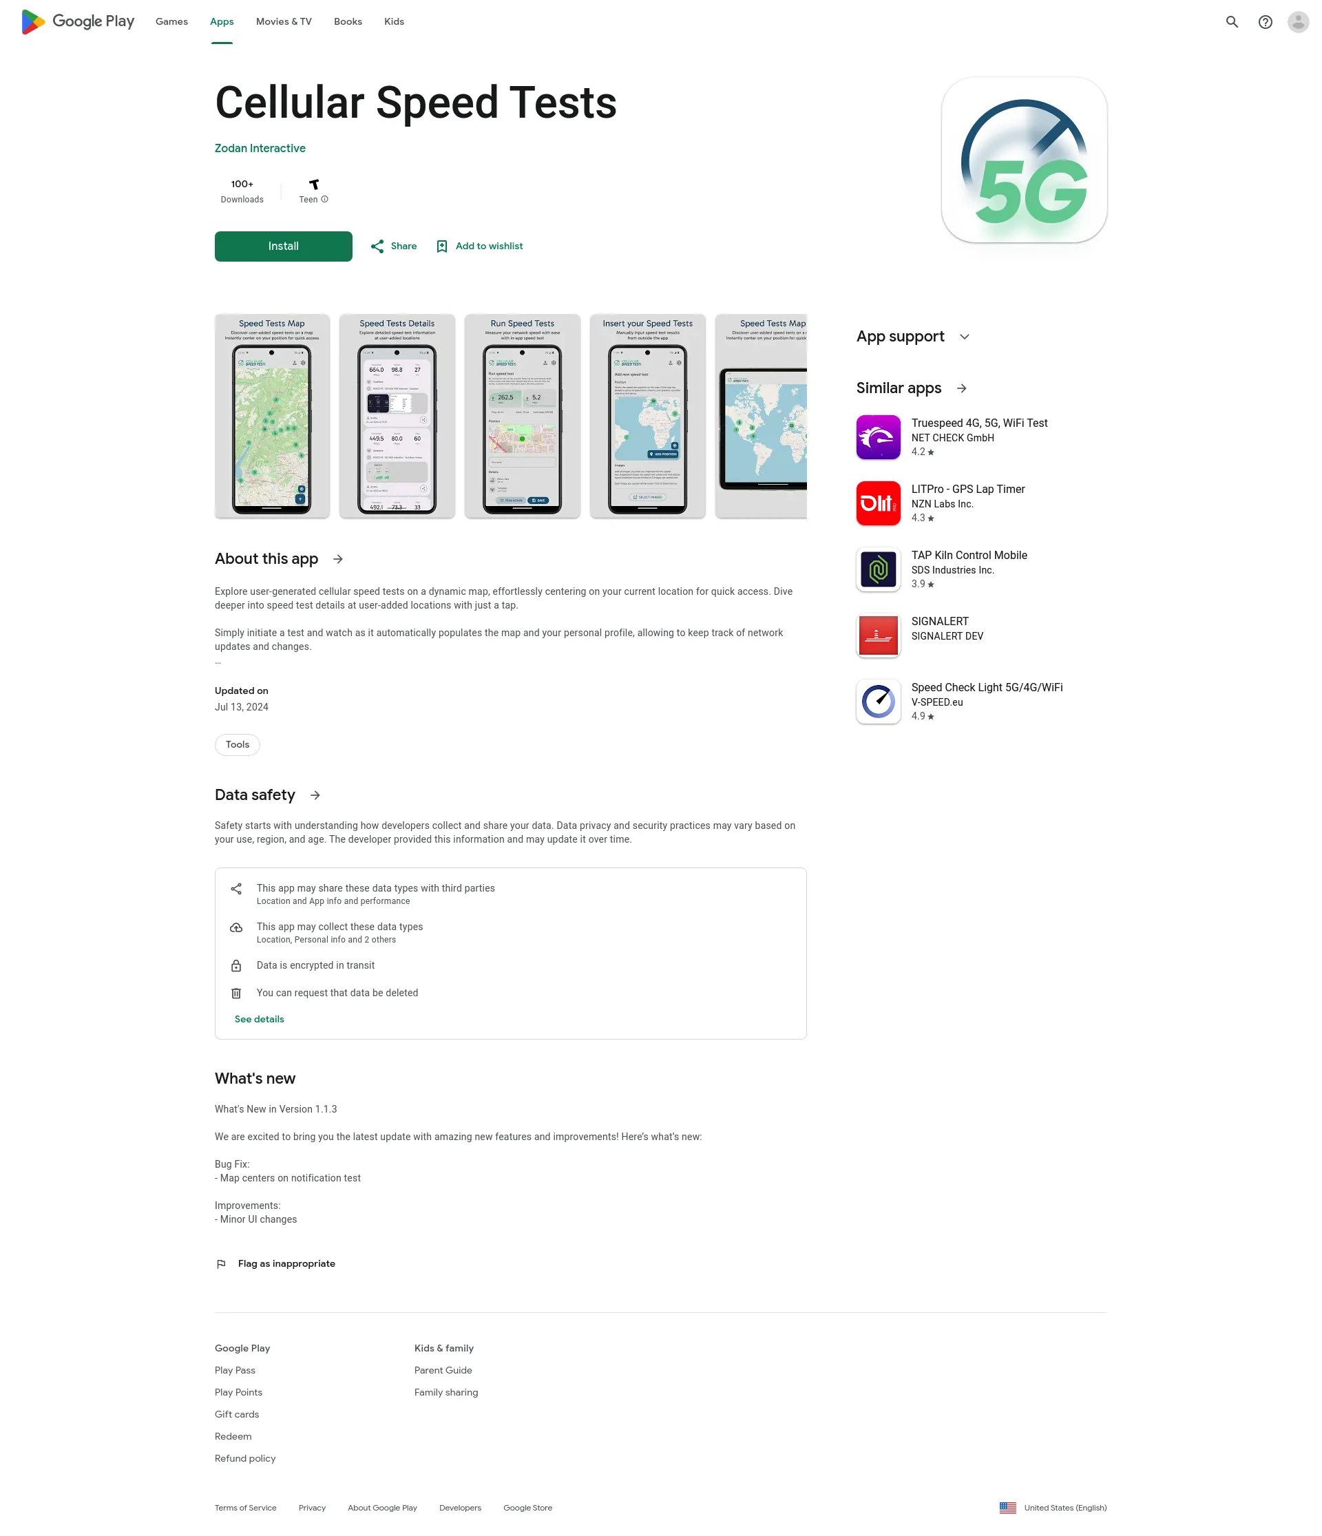The width and height of the screenshot is (1322, 1536).
Task: Click the Help icon in the header
Action: 1265,21
